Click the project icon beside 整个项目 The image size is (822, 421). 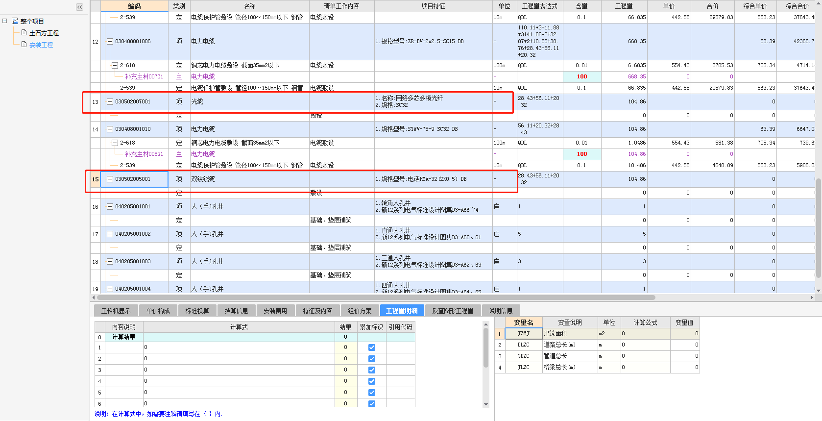point(15,21)
